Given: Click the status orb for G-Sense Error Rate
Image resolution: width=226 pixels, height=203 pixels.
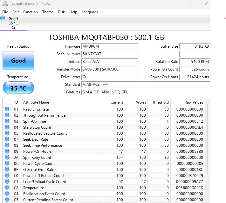Looking at the screenshot, I should [7, 170].
